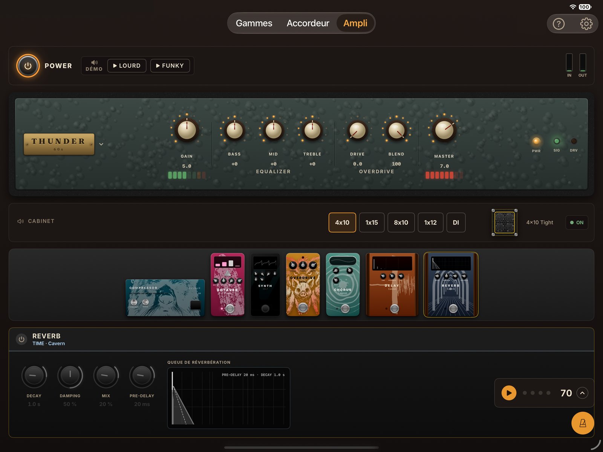The width and height of the screenshot is (603, 452).
Task: Switch to the Gammes tab
Action: coord(254,23)
